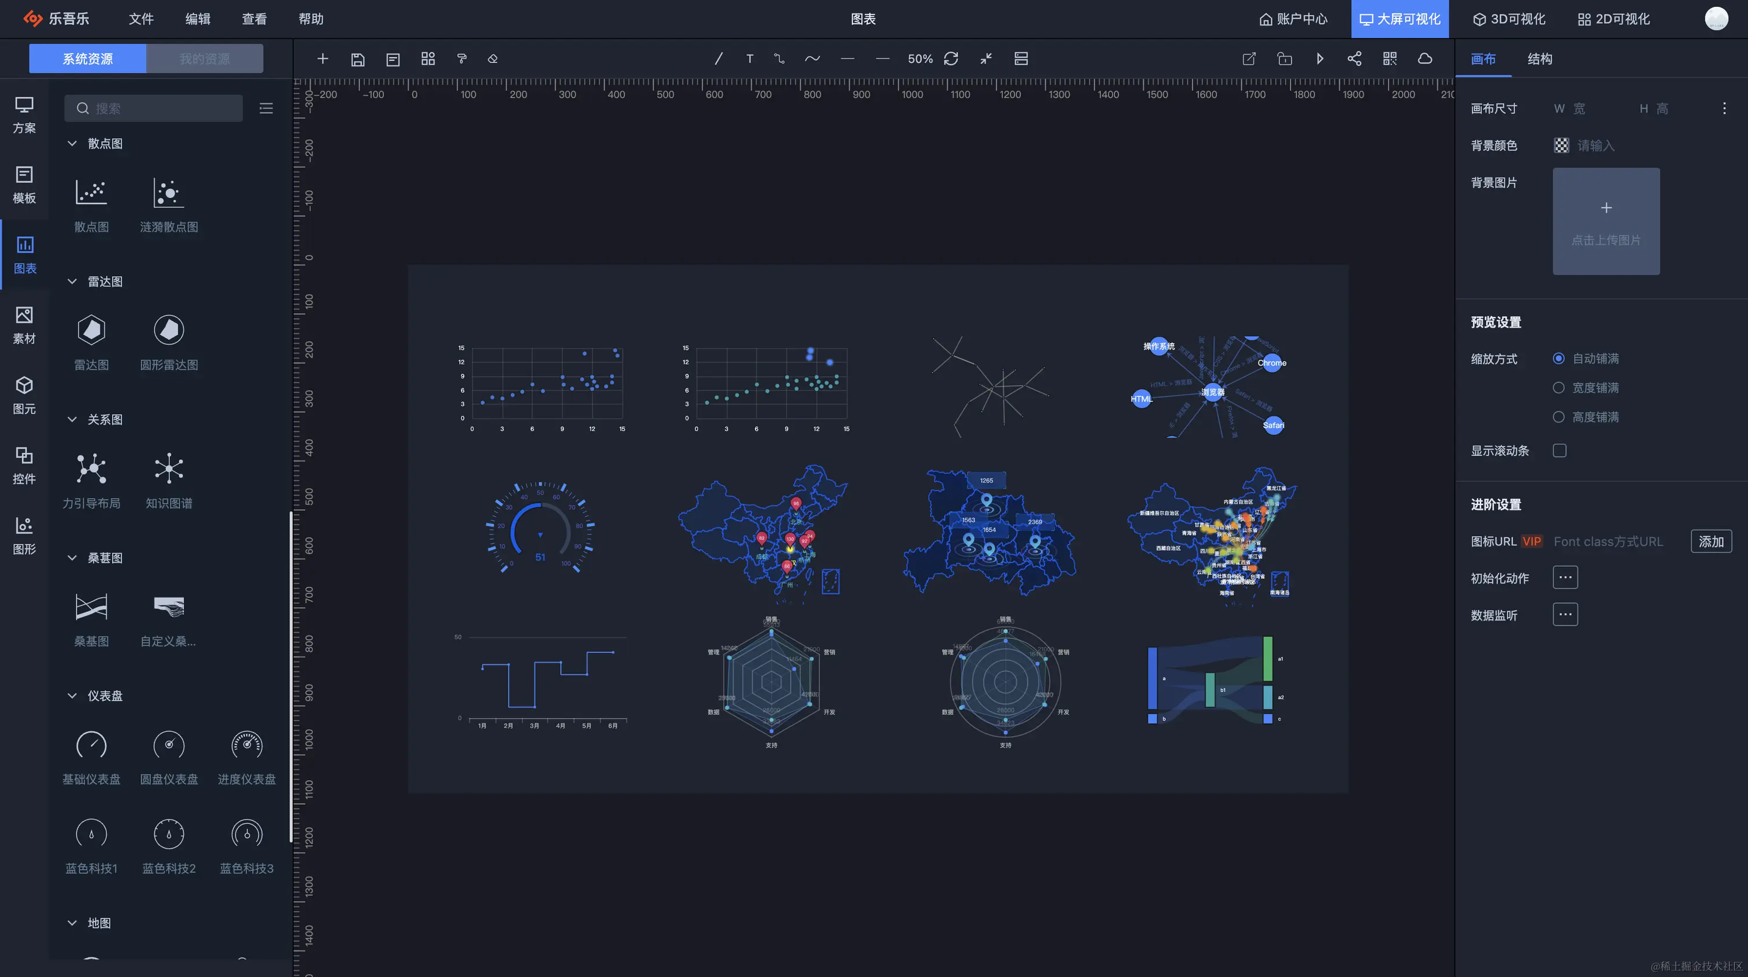Image resolution: width=1748 pixels, height=977 pixels.
Task: Collapse the 关系图 section
Action: click(x=73, y=419)
